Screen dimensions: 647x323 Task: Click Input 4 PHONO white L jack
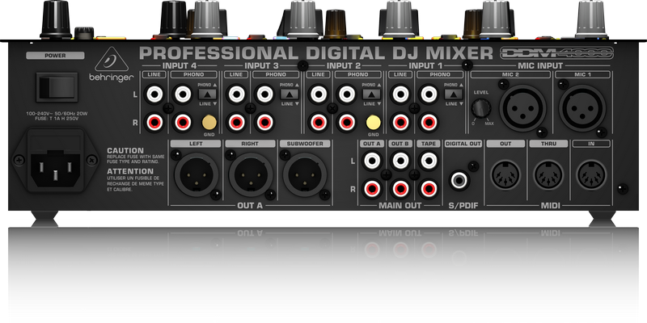pos(183,94)
